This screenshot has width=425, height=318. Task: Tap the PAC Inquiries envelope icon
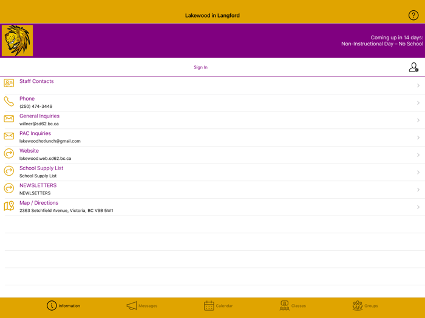(x=9, y=136)
